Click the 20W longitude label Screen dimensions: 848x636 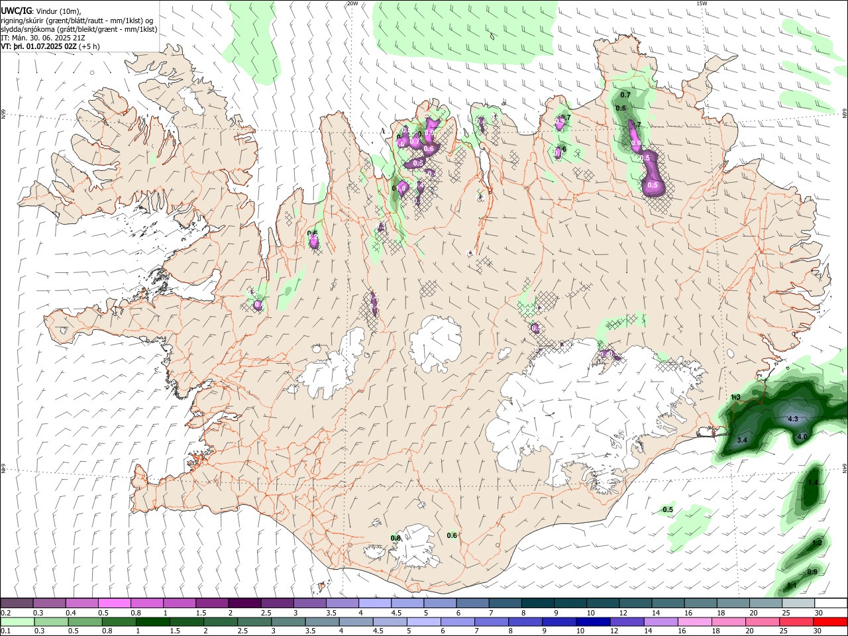click(x=352, y=3)
